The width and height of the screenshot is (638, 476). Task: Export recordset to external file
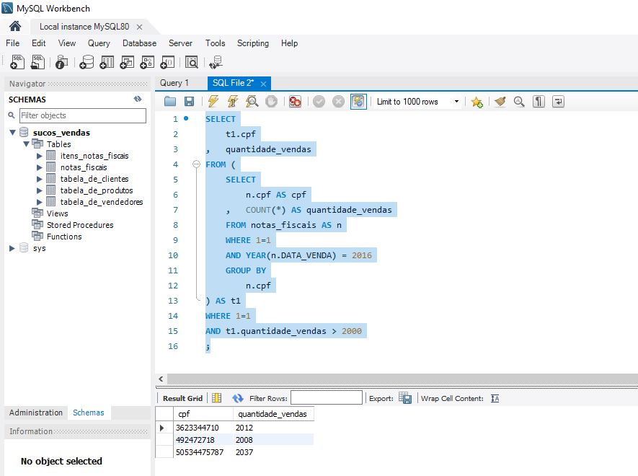tap(405, 398)
